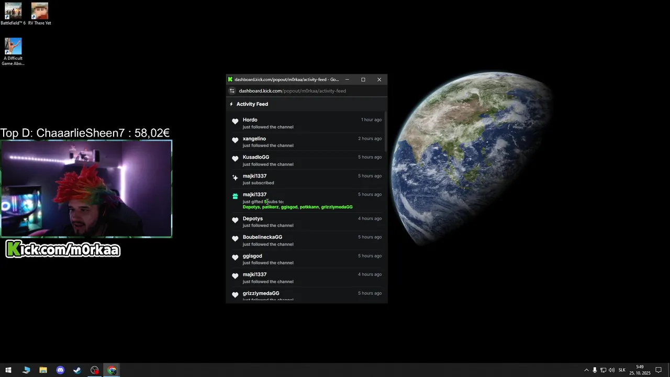Viewport: 670px width, 377px height.
Task: Open OBS Studio from the taskbar
Action: (94, 370)
